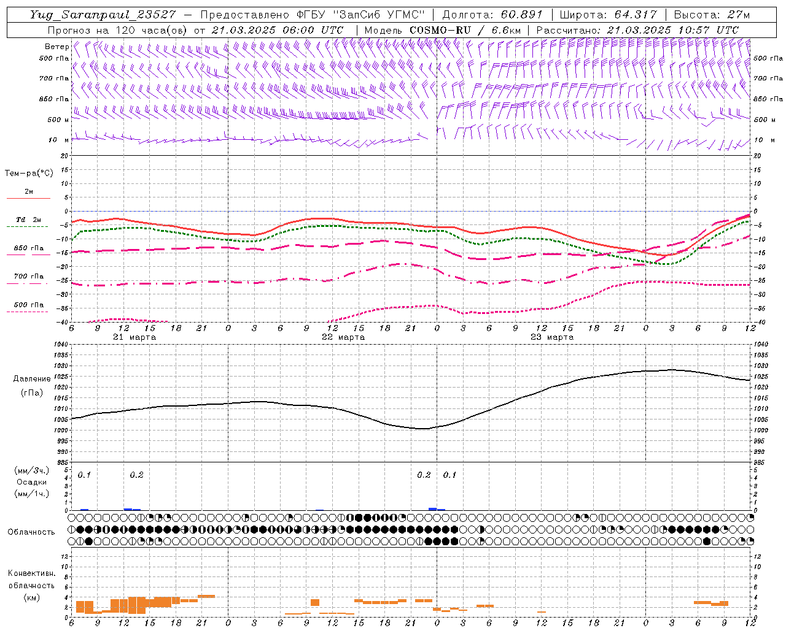786x628 pixels.
Task: Click the 500 м label left of the wind panel
Action: tap(58, 120)
